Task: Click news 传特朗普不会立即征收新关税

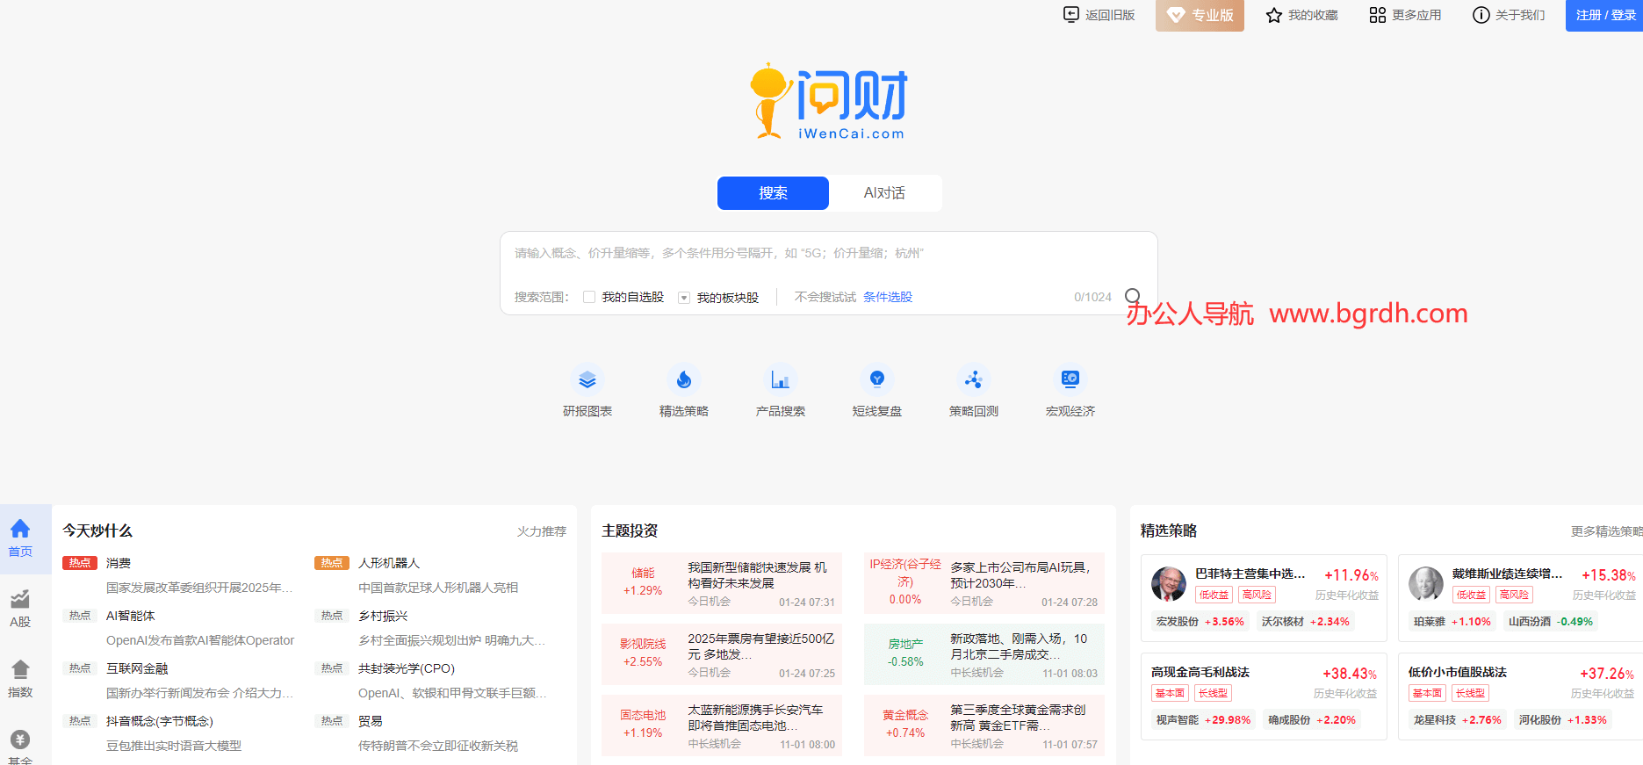Action: tap(438, 746)
